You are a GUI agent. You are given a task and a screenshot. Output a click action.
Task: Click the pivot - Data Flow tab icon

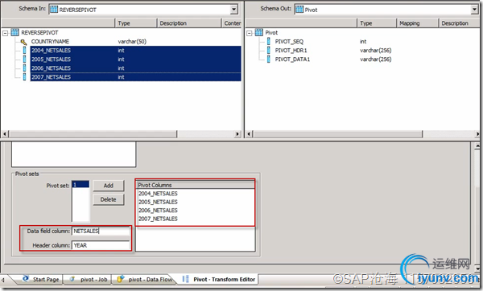[x=121, y=279]
